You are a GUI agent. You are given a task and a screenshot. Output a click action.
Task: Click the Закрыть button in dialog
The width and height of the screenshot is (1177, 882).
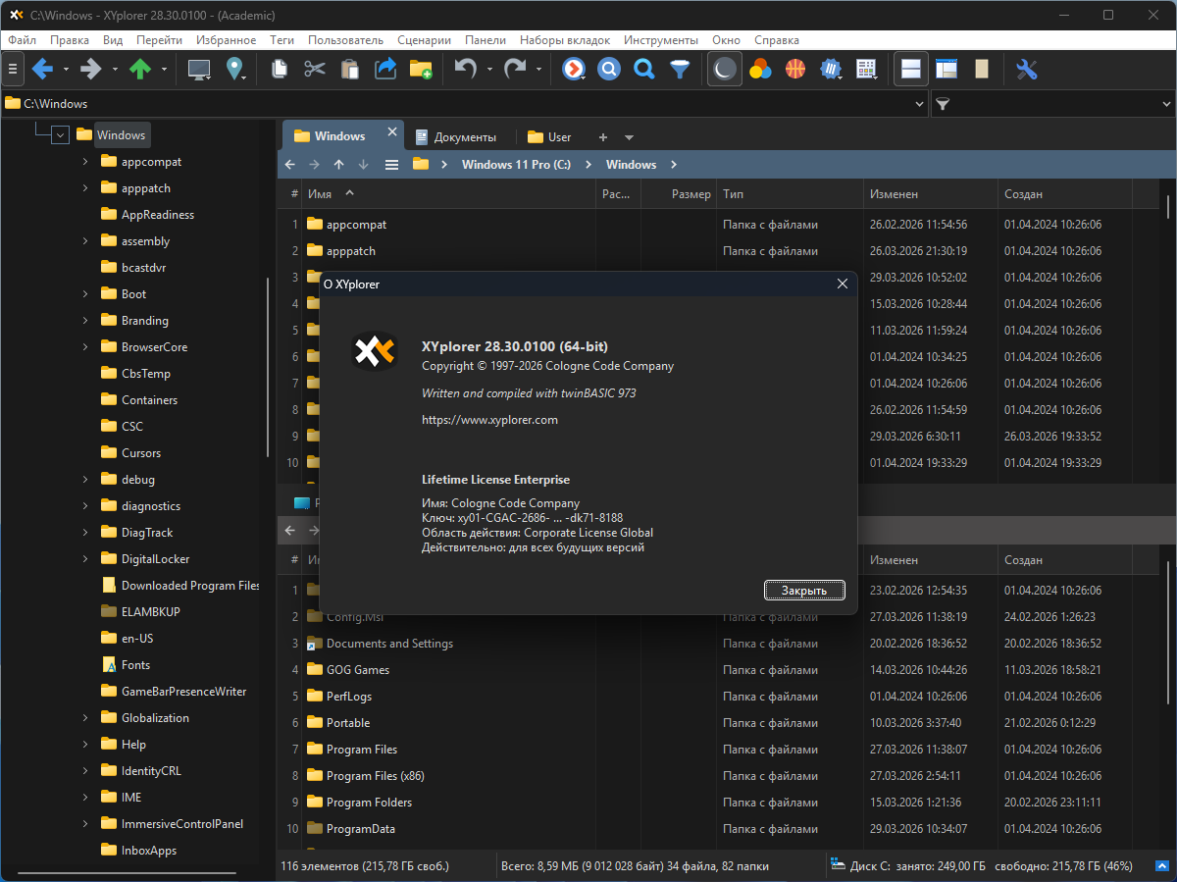[803, 590]
